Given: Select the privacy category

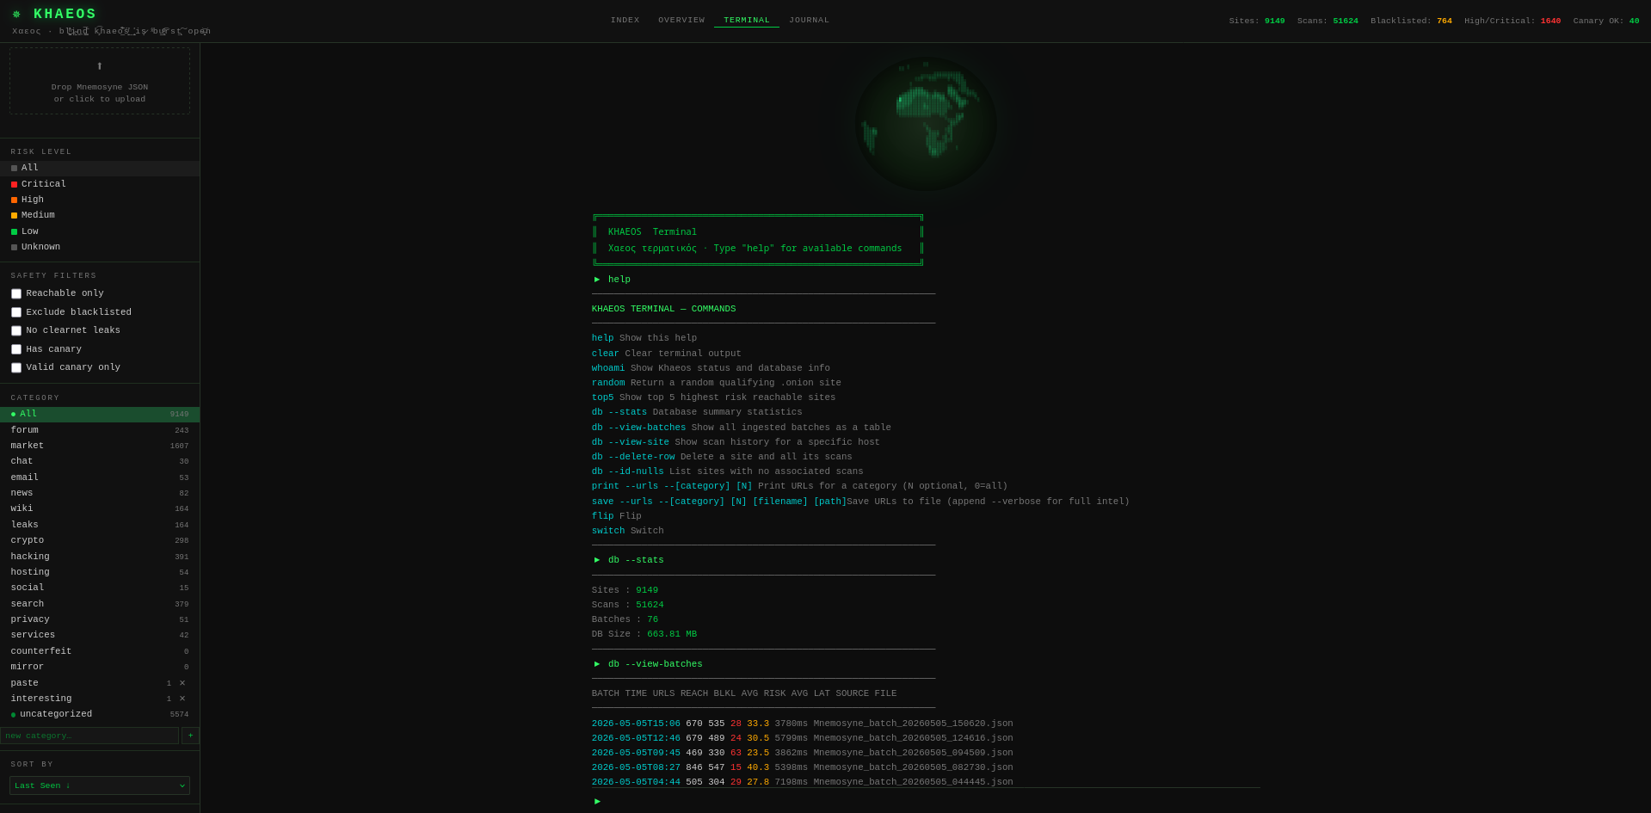Looking at the screenshot, I should coord(100,619).
